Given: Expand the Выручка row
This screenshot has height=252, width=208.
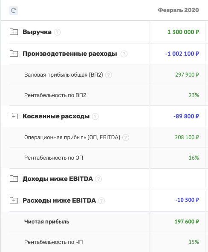Looking at the screenshot, I should (14, 32).
